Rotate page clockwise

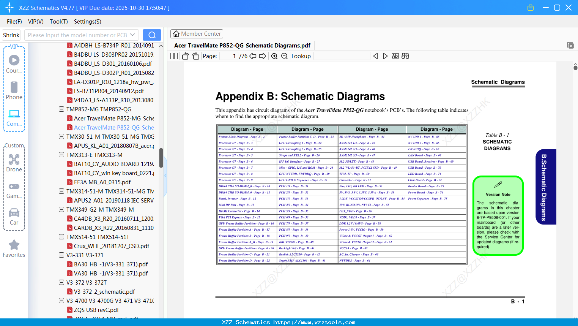pos(196,56)
